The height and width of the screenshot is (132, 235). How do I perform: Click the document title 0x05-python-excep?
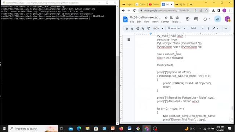(x=145, y=18)
